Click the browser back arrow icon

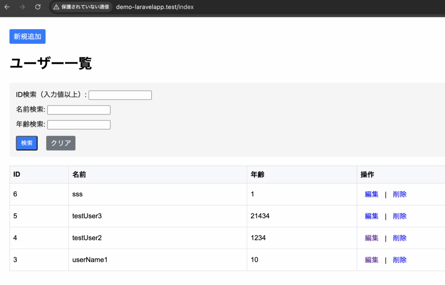click(x=7, y=7)
